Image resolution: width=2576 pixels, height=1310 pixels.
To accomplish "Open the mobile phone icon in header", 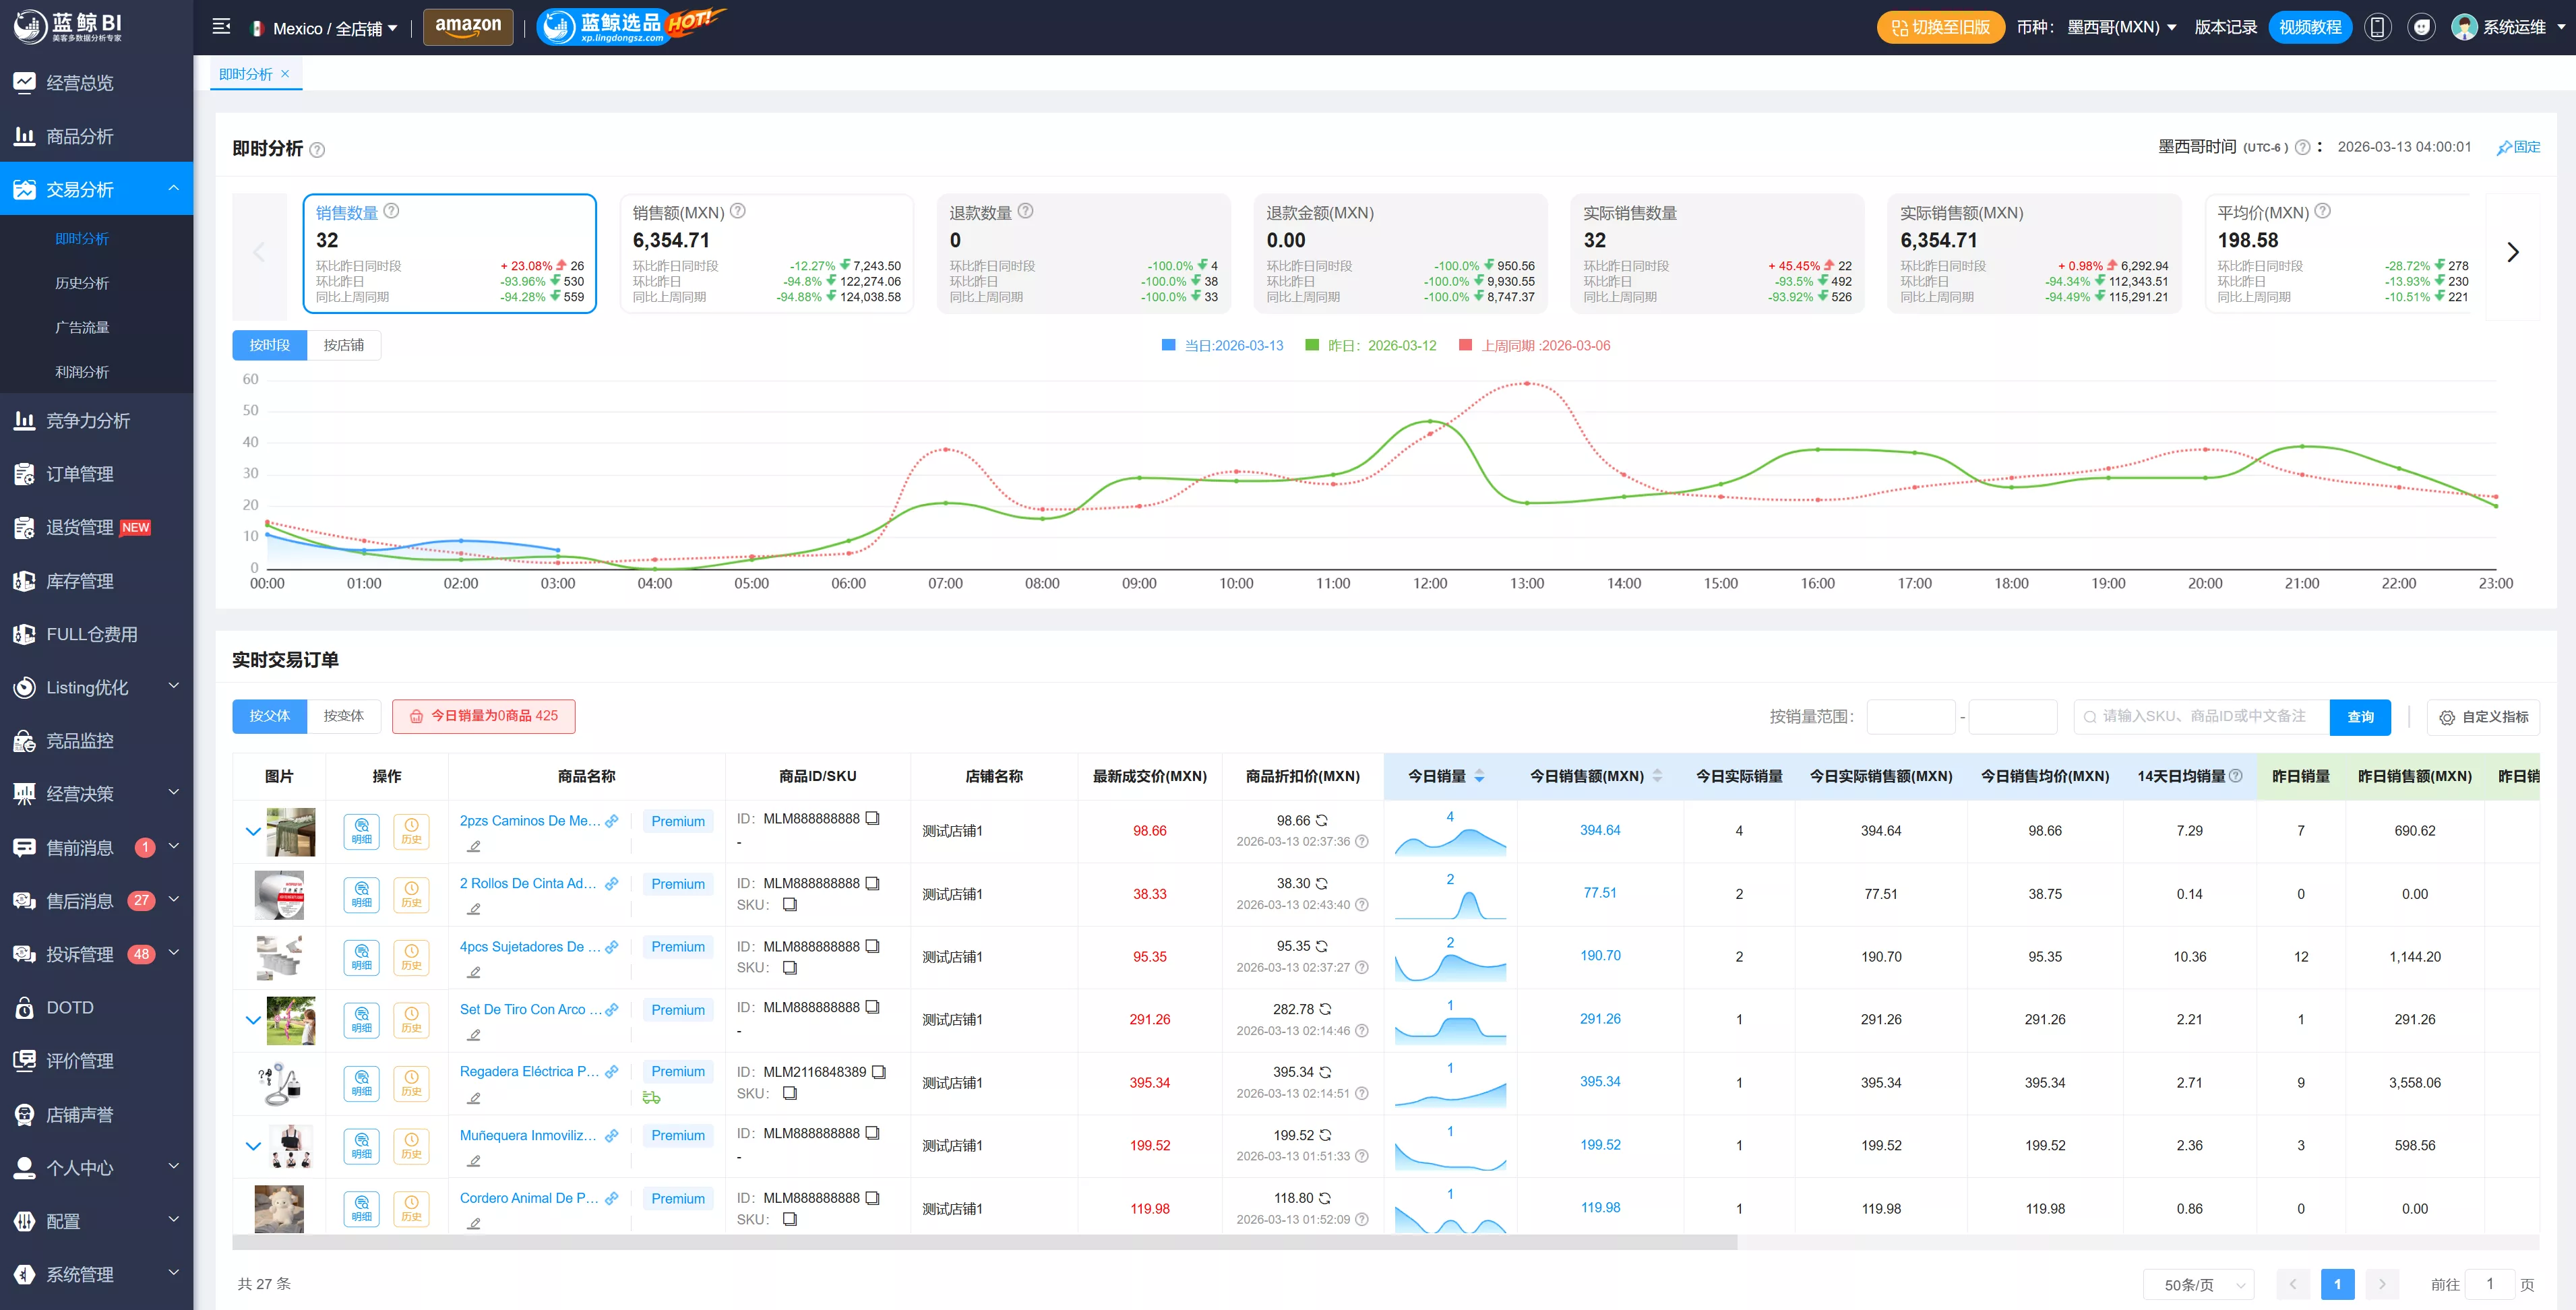I will [x=2378, y=27].
